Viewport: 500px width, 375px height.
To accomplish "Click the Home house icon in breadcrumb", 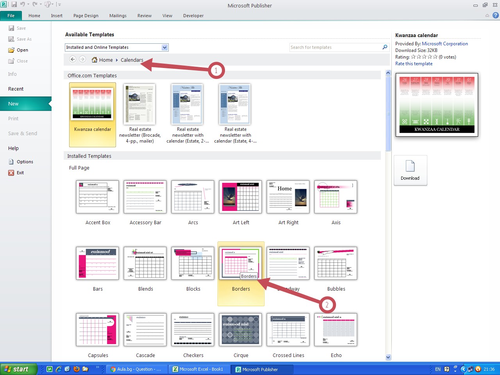I will click(x=95, y=60).
